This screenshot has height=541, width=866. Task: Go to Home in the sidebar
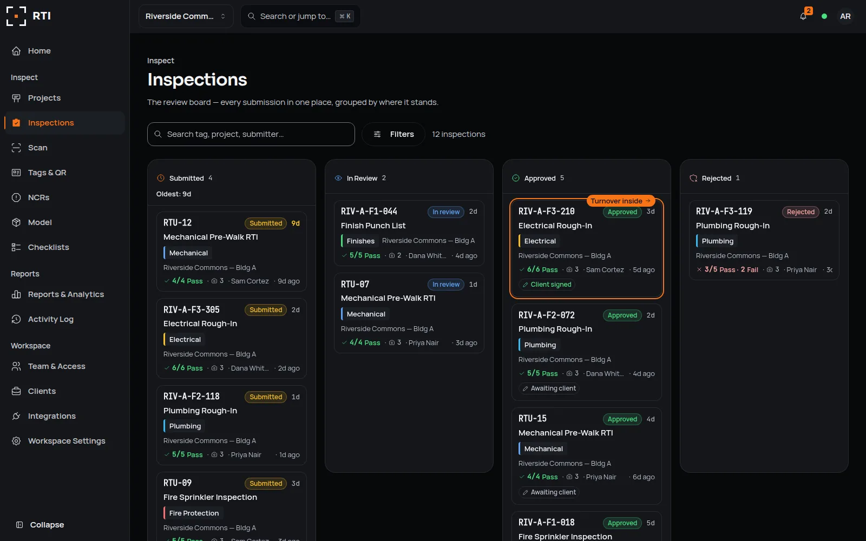[x=65, y=51]
